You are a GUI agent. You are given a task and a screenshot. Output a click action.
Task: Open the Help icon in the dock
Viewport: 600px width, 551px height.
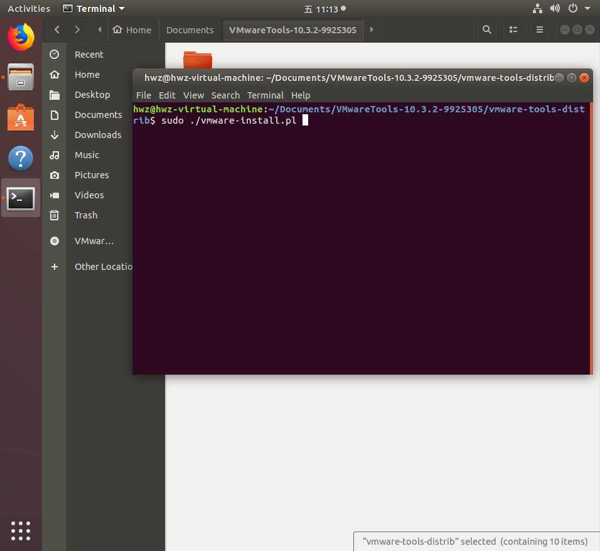[x=21, y=158]
